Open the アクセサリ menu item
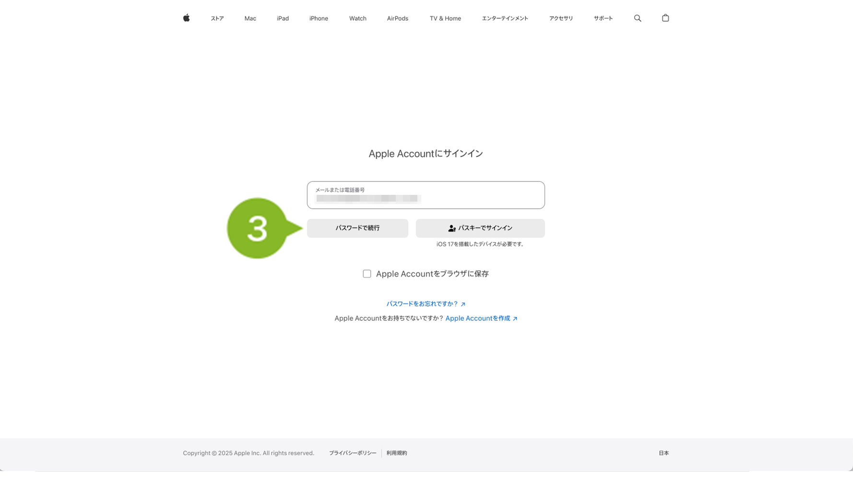Image resolution: width=853 pixels, height=480 pixels. (561, 18)
